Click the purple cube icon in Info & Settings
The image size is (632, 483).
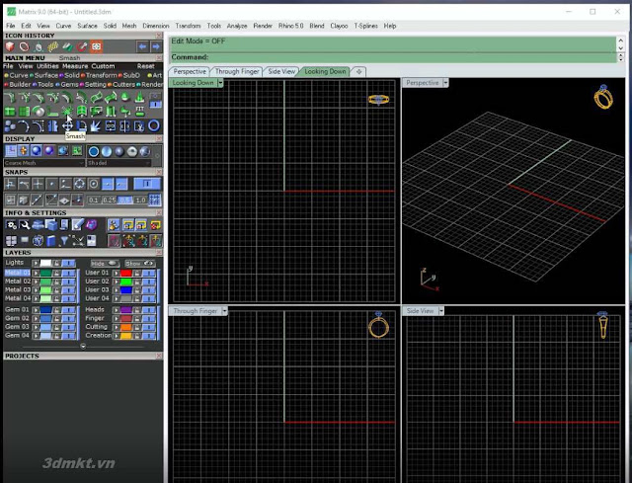coord(92,225)
